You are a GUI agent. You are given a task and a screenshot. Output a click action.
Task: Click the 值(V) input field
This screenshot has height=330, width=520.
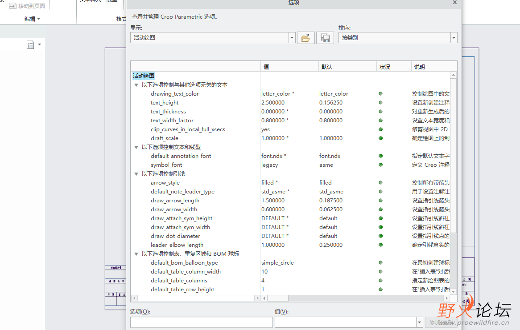click(x=346, y=322)
